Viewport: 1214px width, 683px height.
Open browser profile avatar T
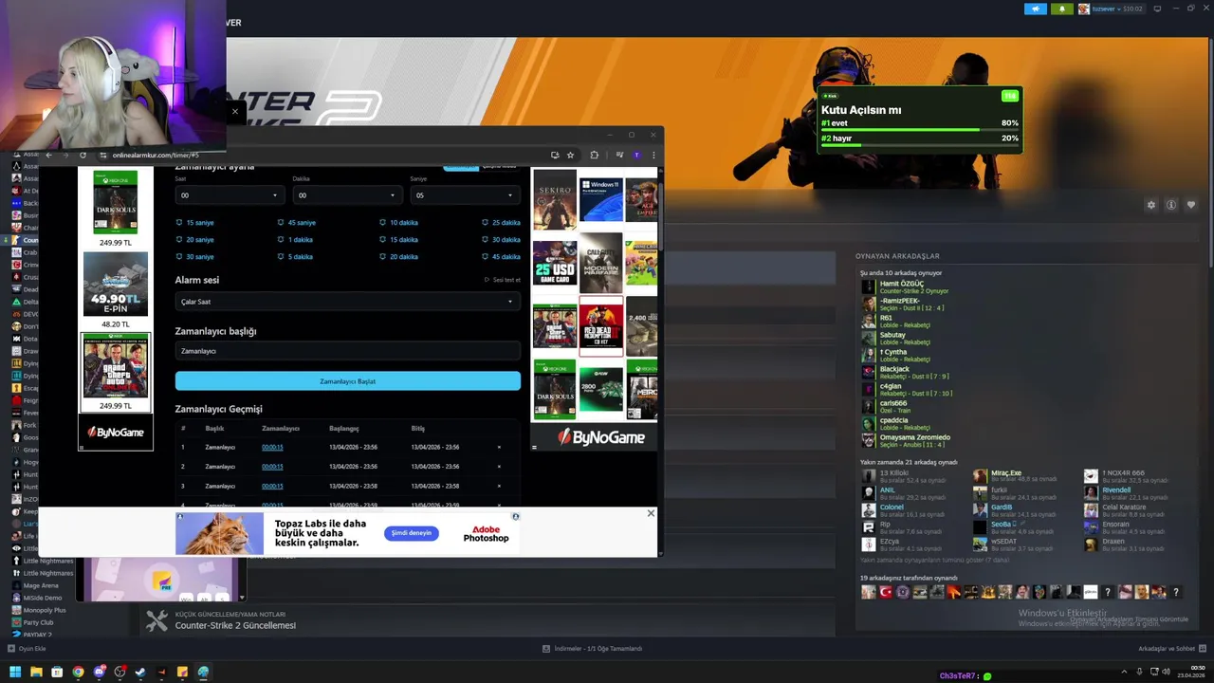point(637,155)
